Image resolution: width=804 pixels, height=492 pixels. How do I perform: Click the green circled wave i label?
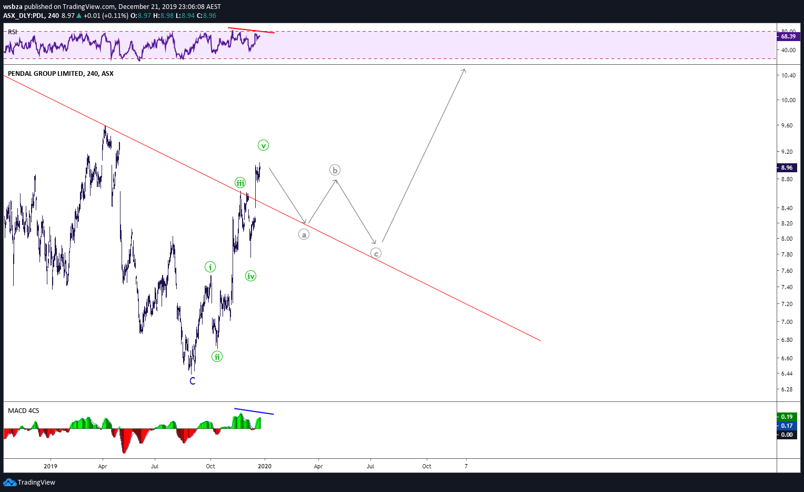tap(210, 267)
